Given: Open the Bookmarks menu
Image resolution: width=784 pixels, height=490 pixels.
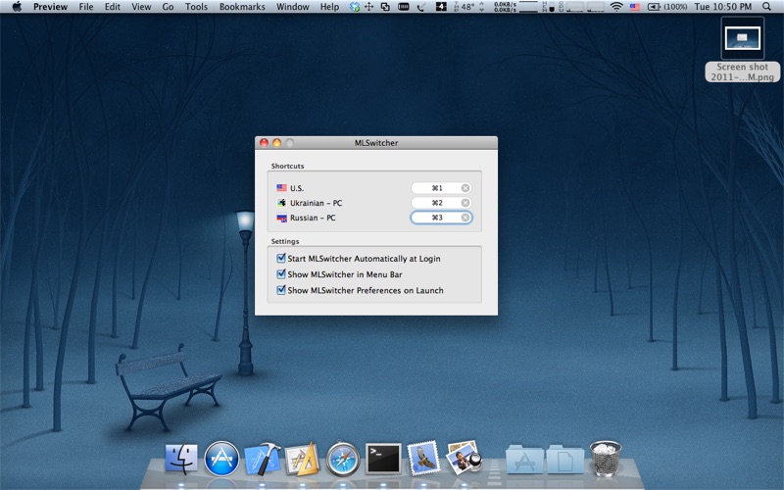Looking at the screenshot, I should pos(242,7).
